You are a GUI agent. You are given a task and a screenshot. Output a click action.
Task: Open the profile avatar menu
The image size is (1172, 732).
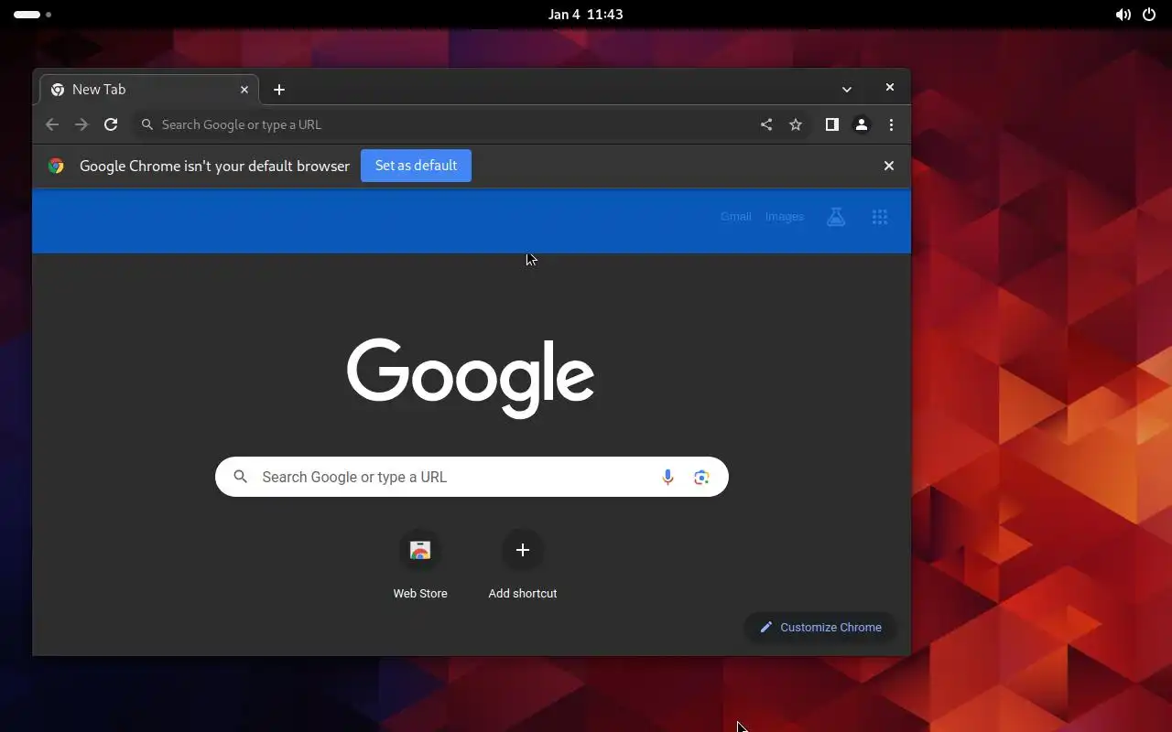(862, 124)
